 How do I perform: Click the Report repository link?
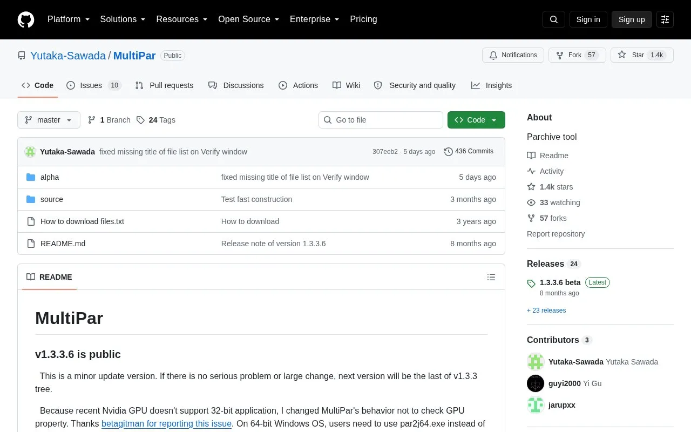(555, 234)
